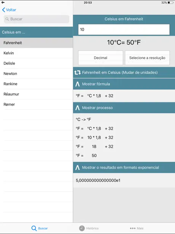This screenshot has width=175, height=234.
Task: Click the magnifier icon in search field
Action: [7, 19]
